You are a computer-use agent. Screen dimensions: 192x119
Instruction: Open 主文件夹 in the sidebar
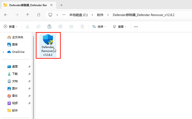pos(15,37)
